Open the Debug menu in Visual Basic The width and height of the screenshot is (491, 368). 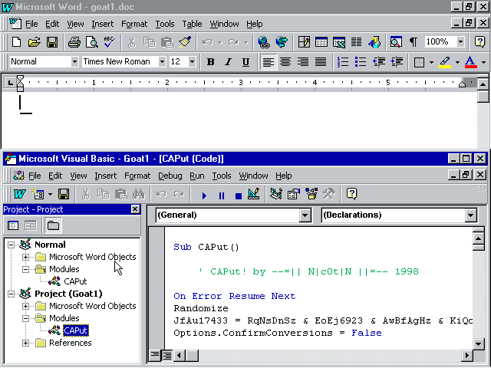[170, 176]
